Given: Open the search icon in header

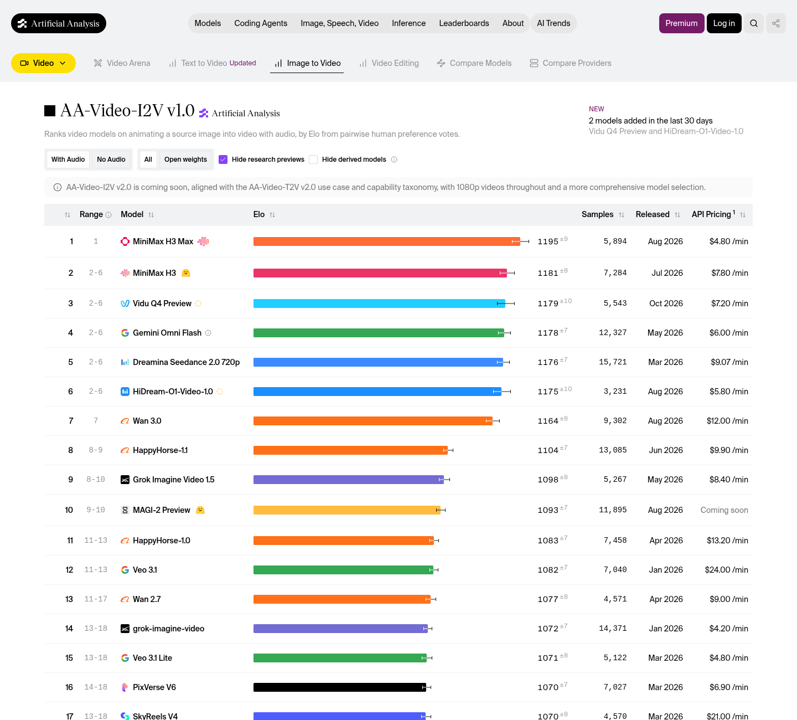Looking at the screenshot, I should [x=753, y=23].
